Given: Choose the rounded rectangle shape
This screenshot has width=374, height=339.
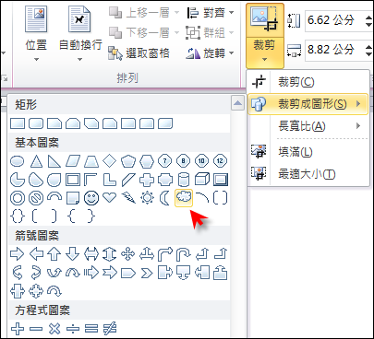Looking at the screenshot, I should 36,123.
